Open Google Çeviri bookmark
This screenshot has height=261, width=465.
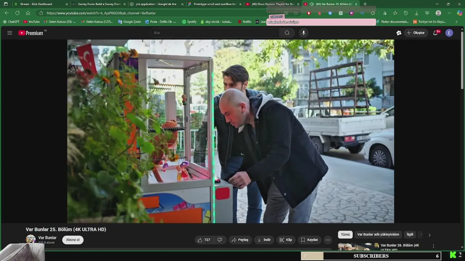coord(129,22)
